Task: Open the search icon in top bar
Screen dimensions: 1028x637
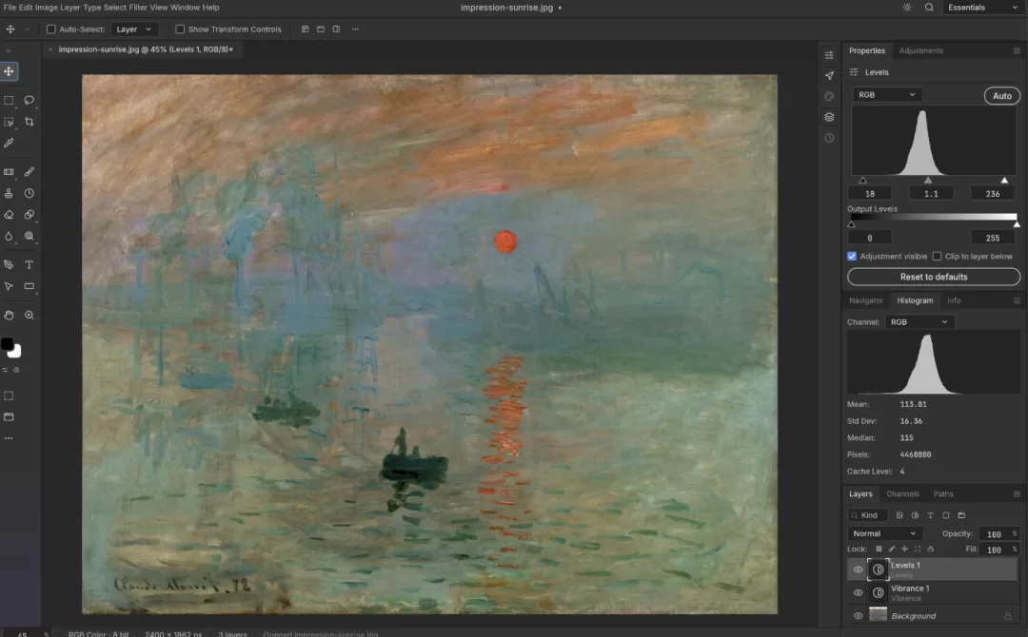Action: (x=929, y=8)
